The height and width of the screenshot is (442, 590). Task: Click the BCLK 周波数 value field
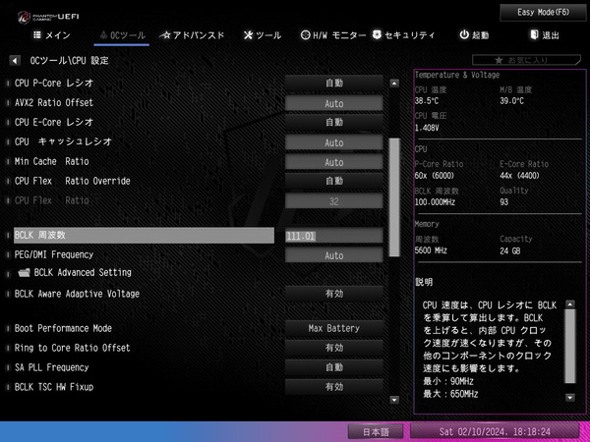coord(333,236)
